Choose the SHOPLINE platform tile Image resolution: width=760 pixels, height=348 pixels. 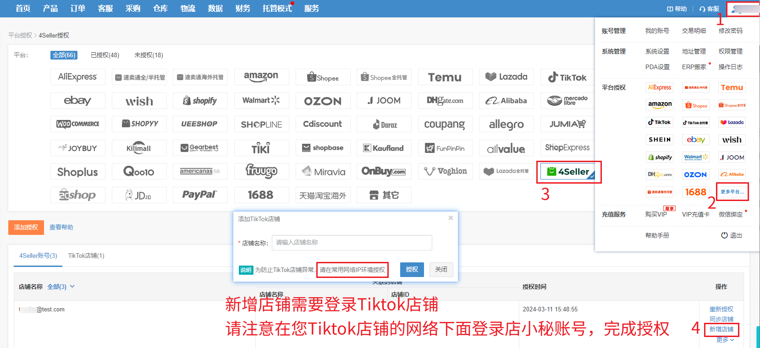(x=261, y=124)
